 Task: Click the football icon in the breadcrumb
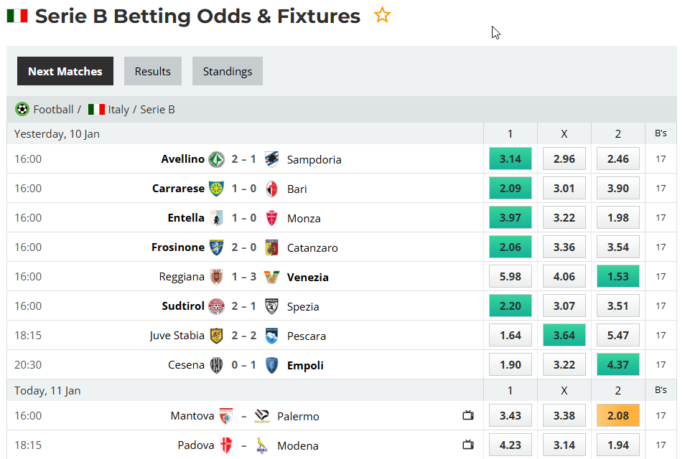tap(22, 109)
